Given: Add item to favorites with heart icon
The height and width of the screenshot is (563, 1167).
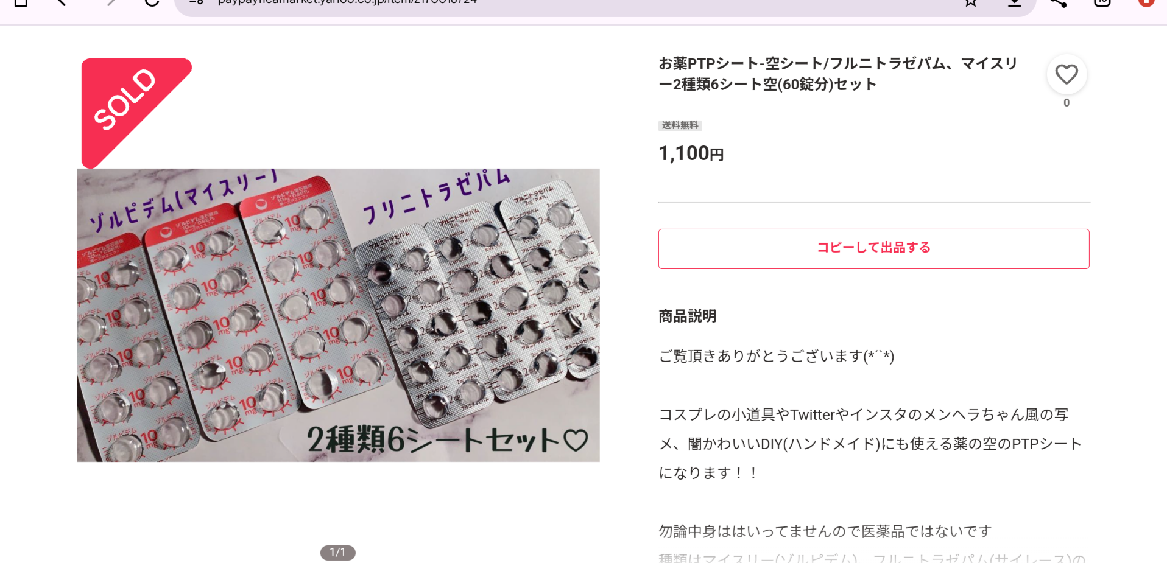Looking at the screenshot, I should click(1067, 75).
